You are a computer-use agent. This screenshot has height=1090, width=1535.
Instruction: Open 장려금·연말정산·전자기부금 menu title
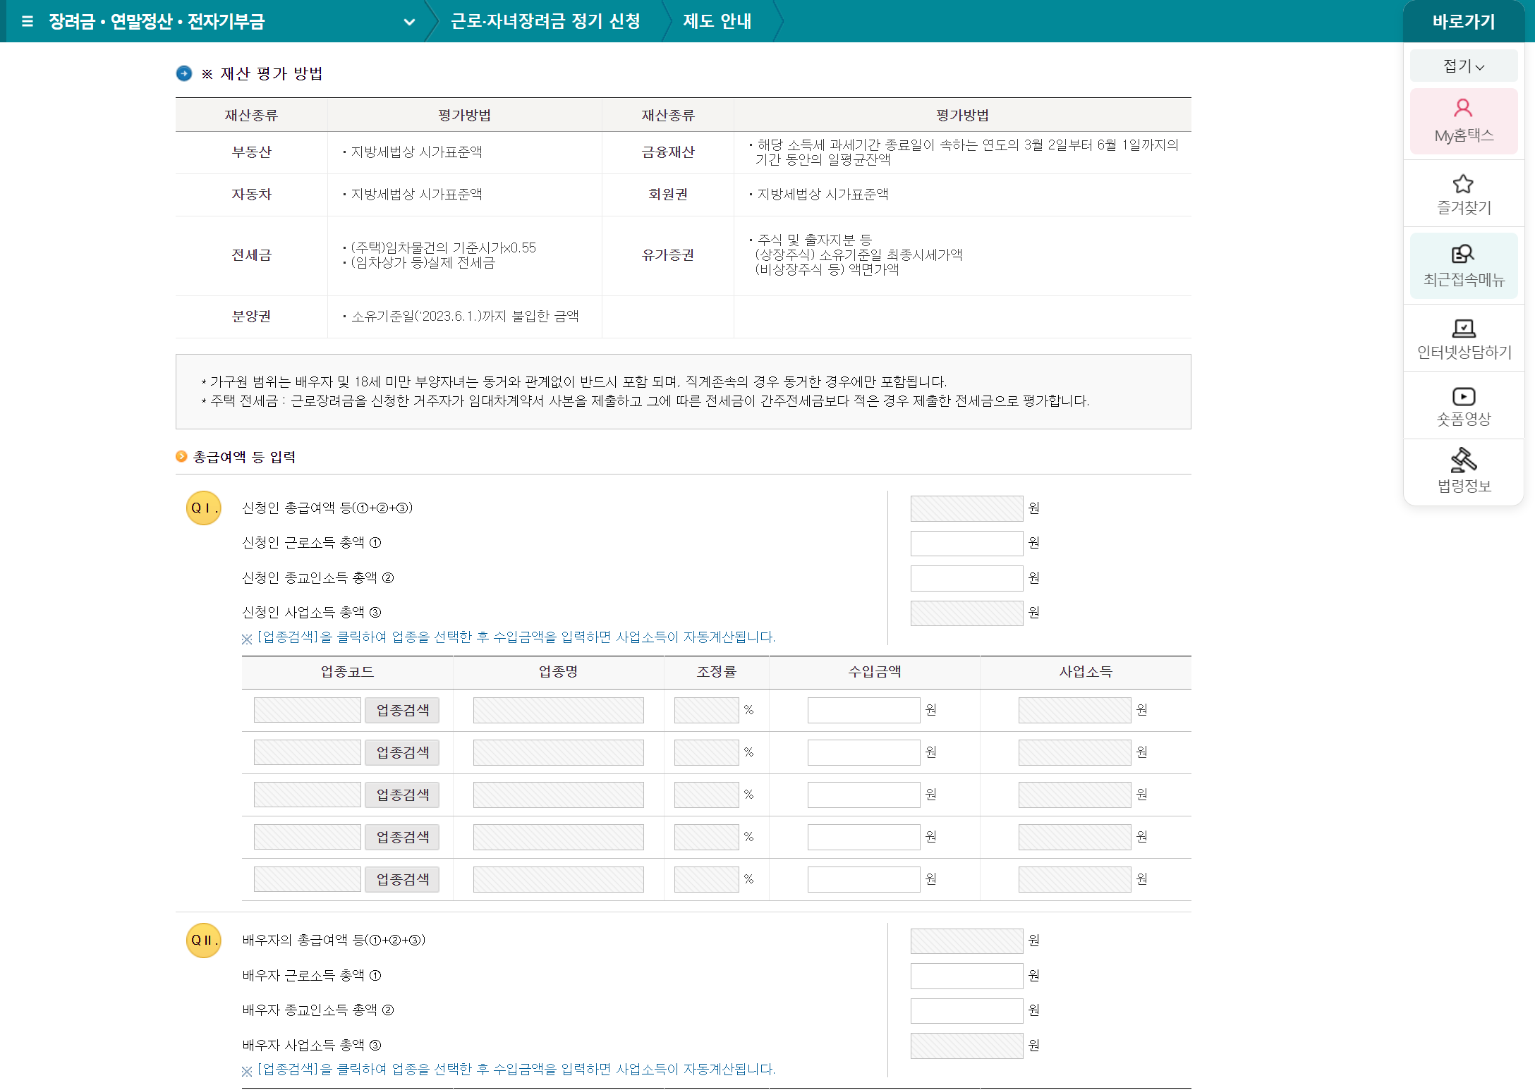pyautogui.click(x=157, y=22)
